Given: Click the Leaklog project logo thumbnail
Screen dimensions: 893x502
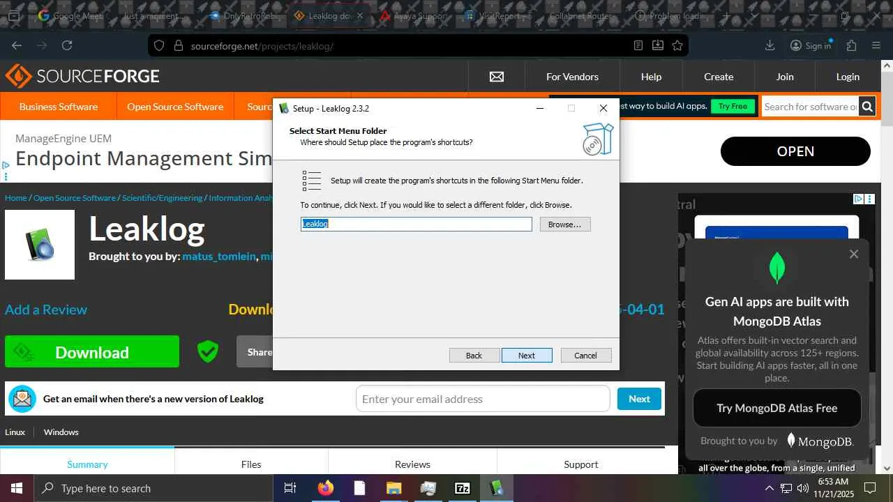Looking at the screenshot, I should pyautogui.click(x=40, y=245).
